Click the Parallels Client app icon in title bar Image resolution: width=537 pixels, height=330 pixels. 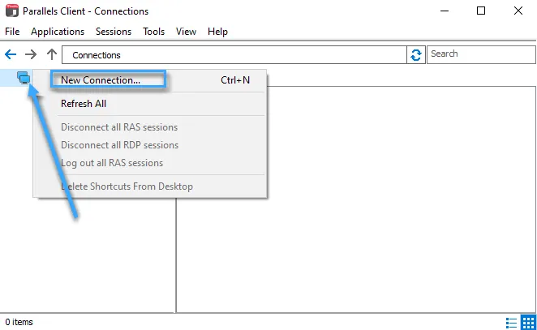(x=12, y=11)
